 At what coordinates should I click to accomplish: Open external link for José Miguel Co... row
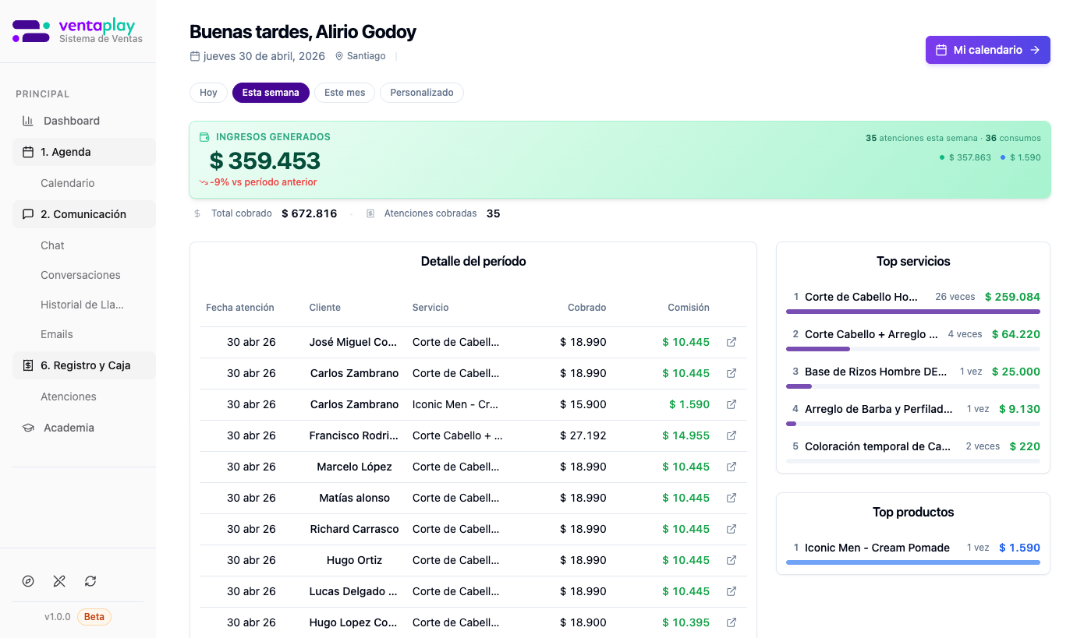pos(732,342)
